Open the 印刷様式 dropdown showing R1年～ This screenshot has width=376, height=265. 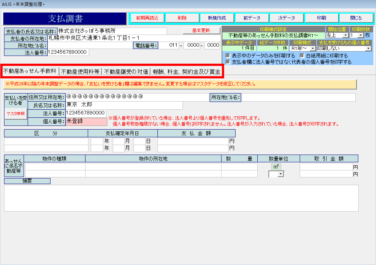[x=312, y=48]
